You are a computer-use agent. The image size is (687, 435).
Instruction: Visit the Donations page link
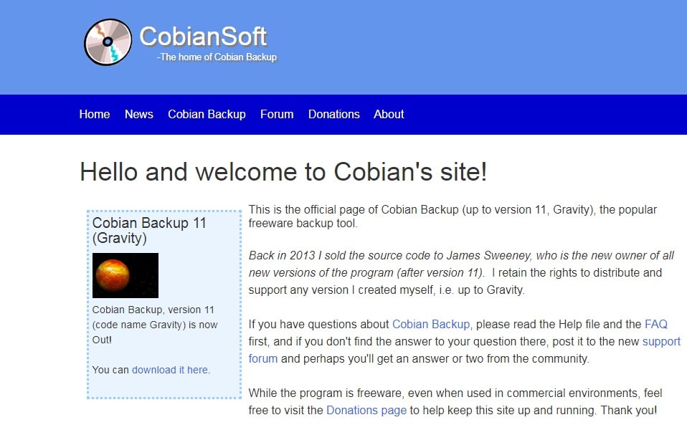point(366,410)
